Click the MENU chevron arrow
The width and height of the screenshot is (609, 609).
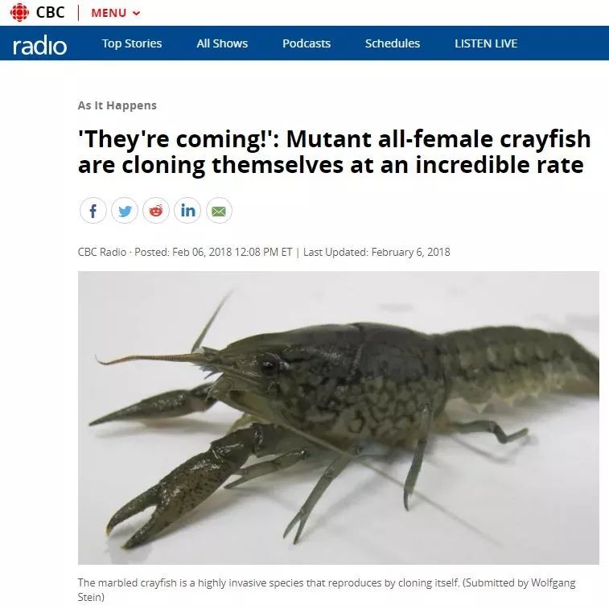pos(136,13)
